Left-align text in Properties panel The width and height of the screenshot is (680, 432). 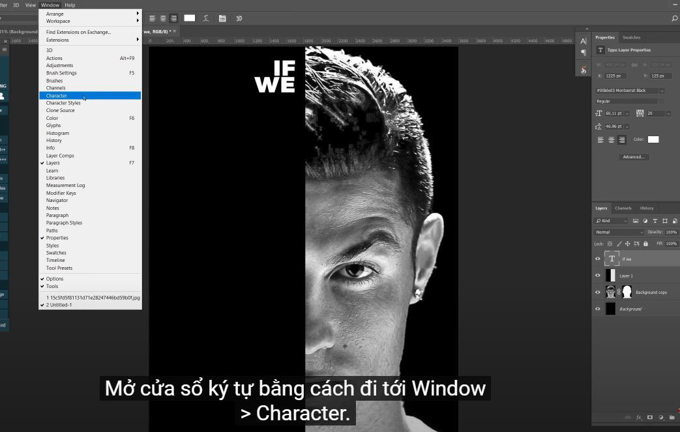pyautogui.click(x=600, y=139)
